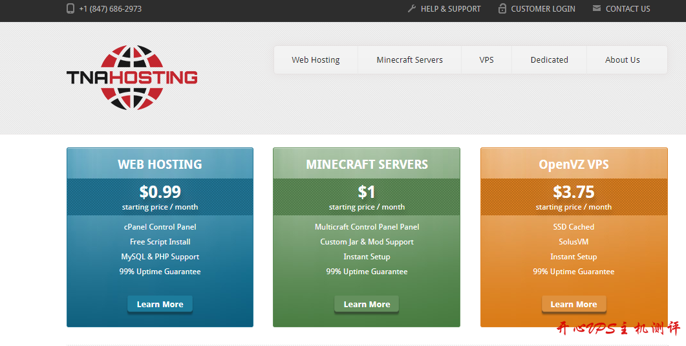
Task: Click the padlock icon beside Customer Login
Action: pos(502,9)
